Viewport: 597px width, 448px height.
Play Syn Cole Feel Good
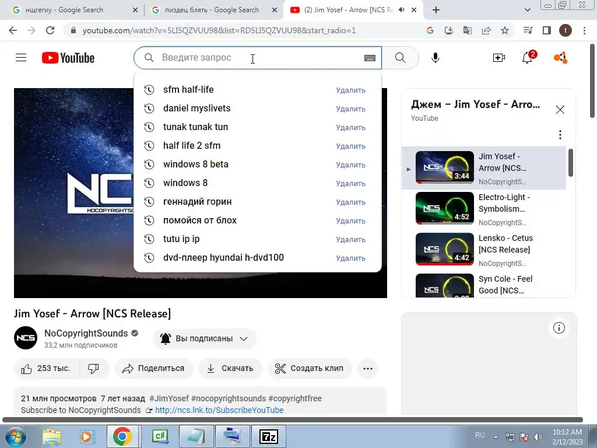click(483, 285)
